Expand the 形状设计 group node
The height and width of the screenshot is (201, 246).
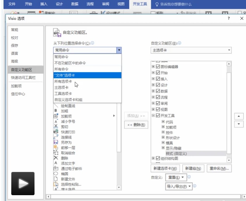coord(163,137)
